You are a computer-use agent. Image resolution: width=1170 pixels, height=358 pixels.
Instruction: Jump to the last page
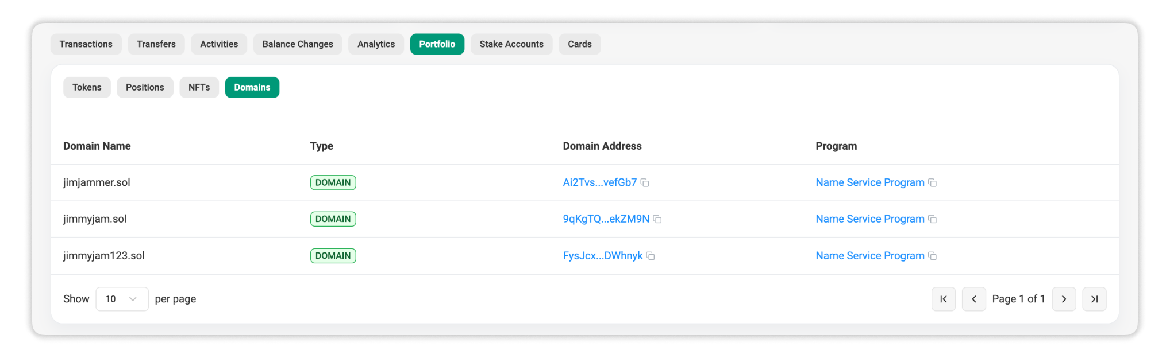pos(1094,299)
